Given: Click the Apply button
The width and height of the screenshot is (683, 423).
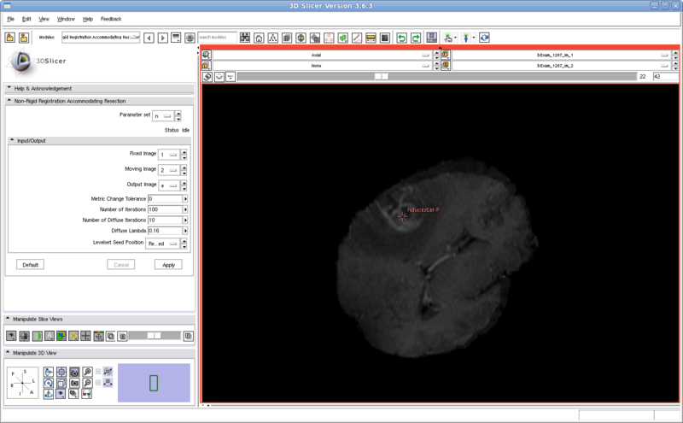Looking at the screenshot, I should tap(168, 265).
